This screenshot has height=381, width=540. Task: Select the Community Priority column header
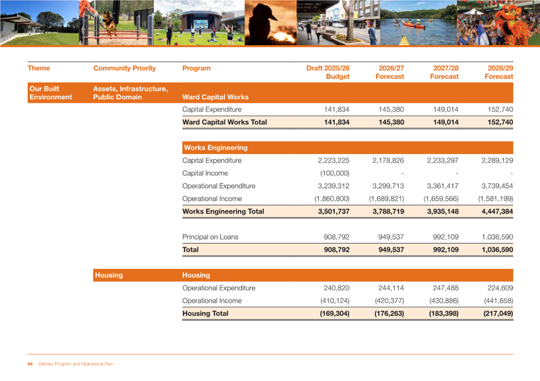tap(124, 68)
